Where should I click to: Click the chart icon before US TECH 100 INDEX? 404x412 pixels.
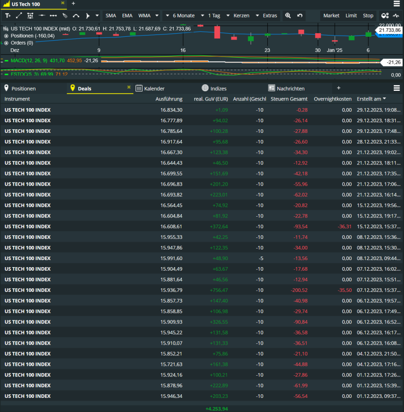pyautogui.click(x=6, y=29)
